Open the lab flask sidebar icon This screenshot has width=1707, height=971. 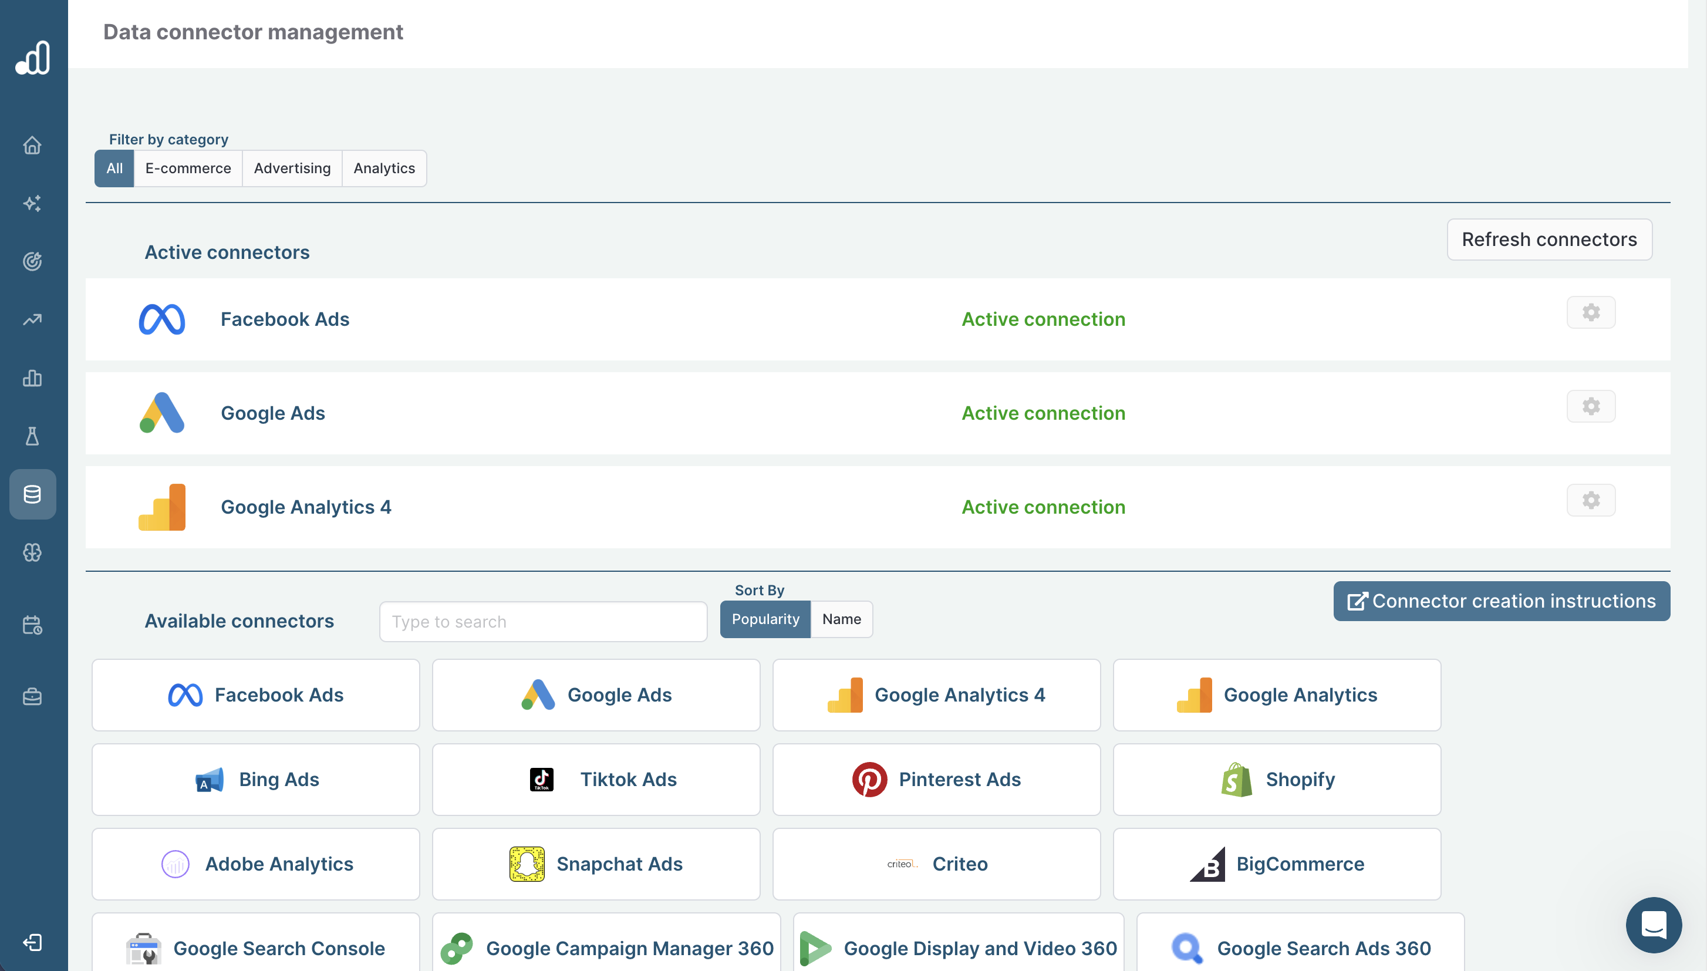pos(32,436)
